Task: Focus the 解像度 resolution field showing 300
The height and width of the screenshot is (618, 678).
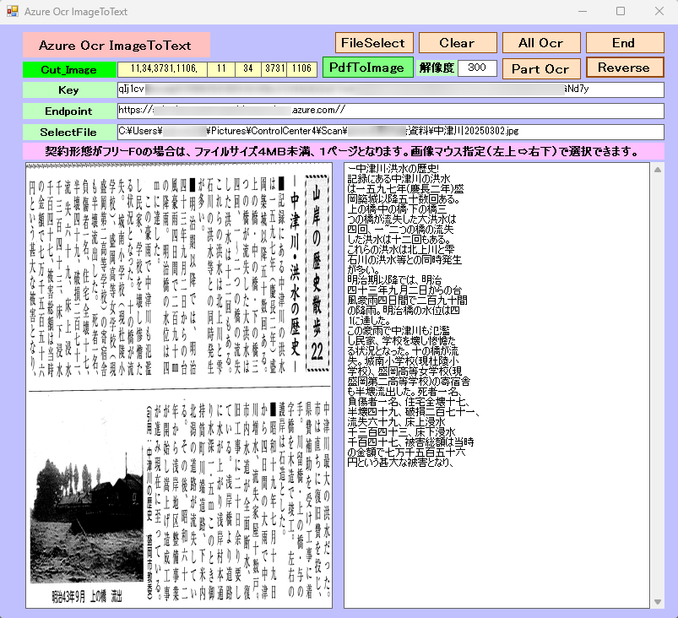Action: (x=476, y=68)
